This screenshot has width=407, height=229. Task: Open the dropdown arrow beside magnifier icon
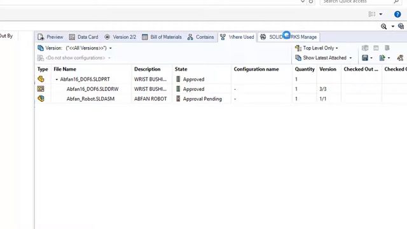pos(392,27)
